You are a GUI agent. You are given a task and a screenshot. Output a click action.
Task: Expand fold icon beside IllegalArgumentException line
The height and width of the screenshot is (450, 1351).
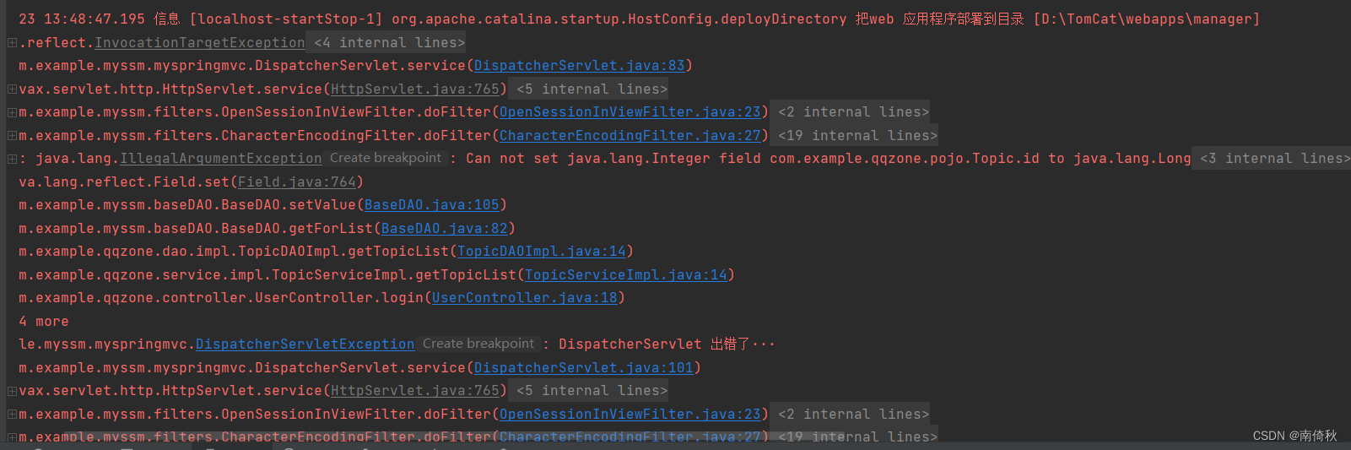(x=12, y=159)
